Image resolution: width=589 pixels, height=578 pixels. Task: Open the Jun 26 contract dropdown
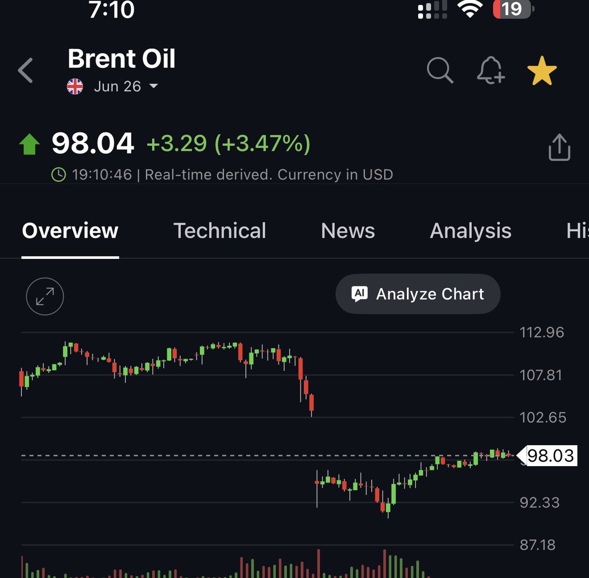click(x=126, y=86)
